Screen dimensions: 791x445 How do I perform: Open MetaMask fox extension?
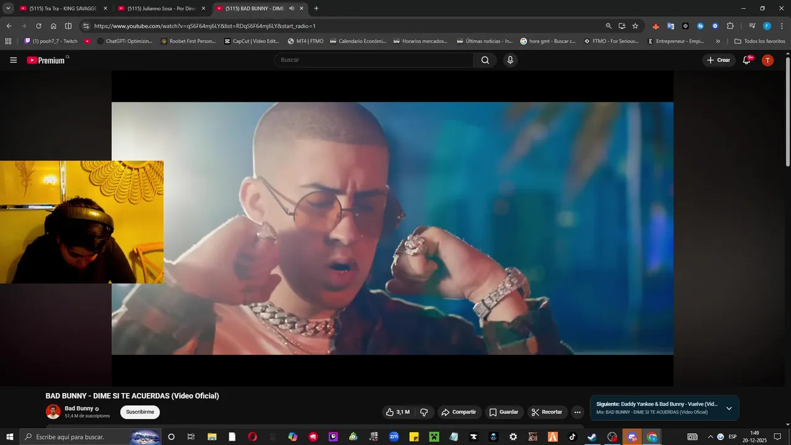(x=656, y=26)
